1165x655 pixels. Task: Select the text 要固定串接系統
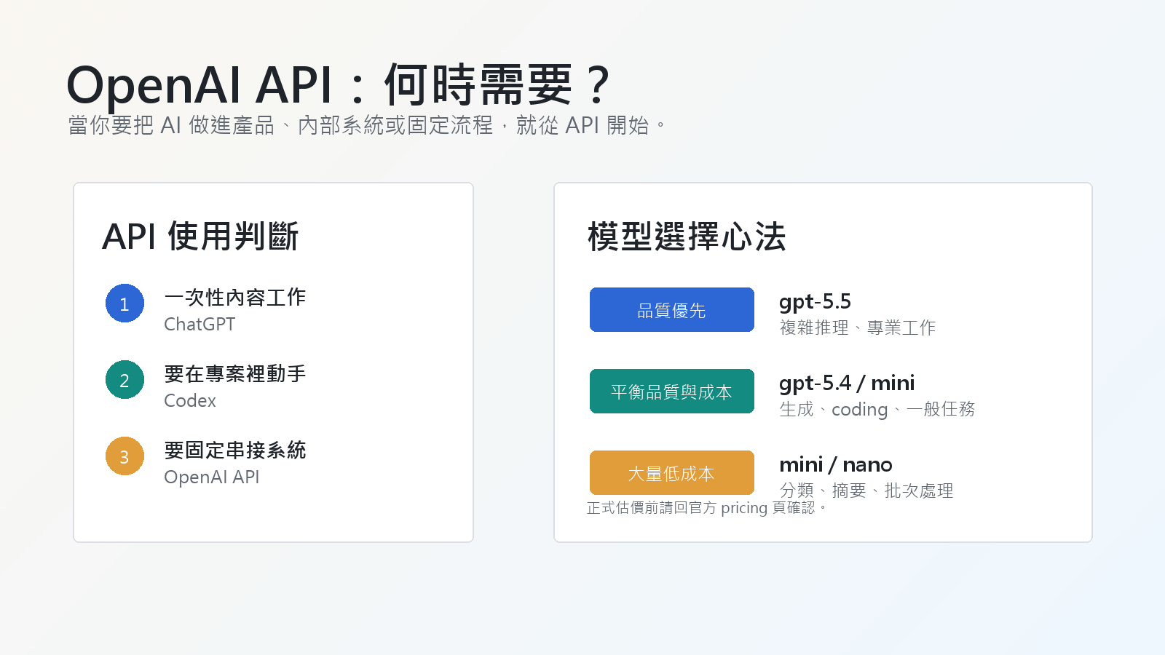(235, 450)
